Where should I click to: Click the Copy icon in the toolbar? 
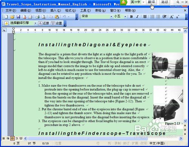[x=51, y=17]
